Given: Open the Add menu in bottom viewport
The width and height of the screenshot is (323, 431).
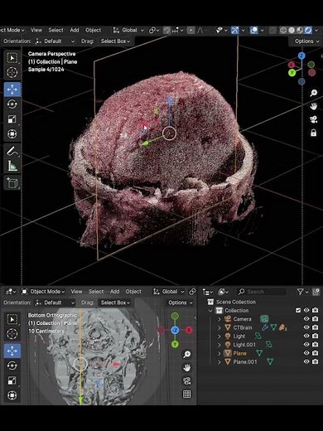Looking at the screenshot, I should [x=114, y=292].
